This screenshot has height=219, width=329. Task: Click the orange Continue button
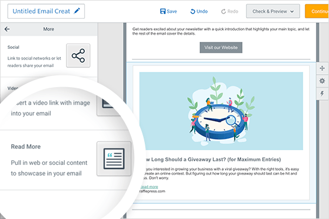click(317, 11)
